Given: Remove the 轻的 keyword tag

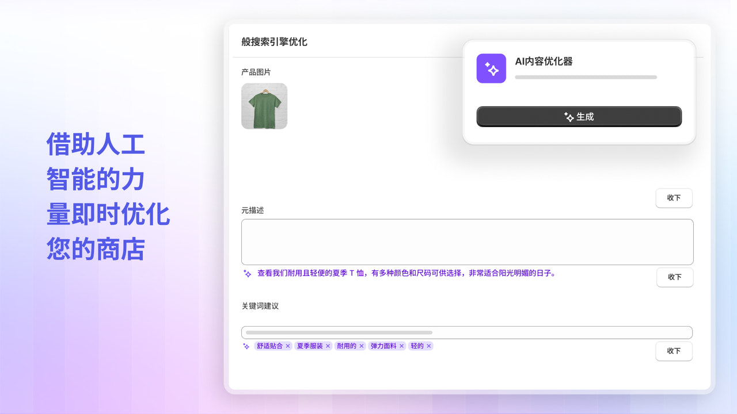Looking at the screenshot, I should click(x=429, y=346).
